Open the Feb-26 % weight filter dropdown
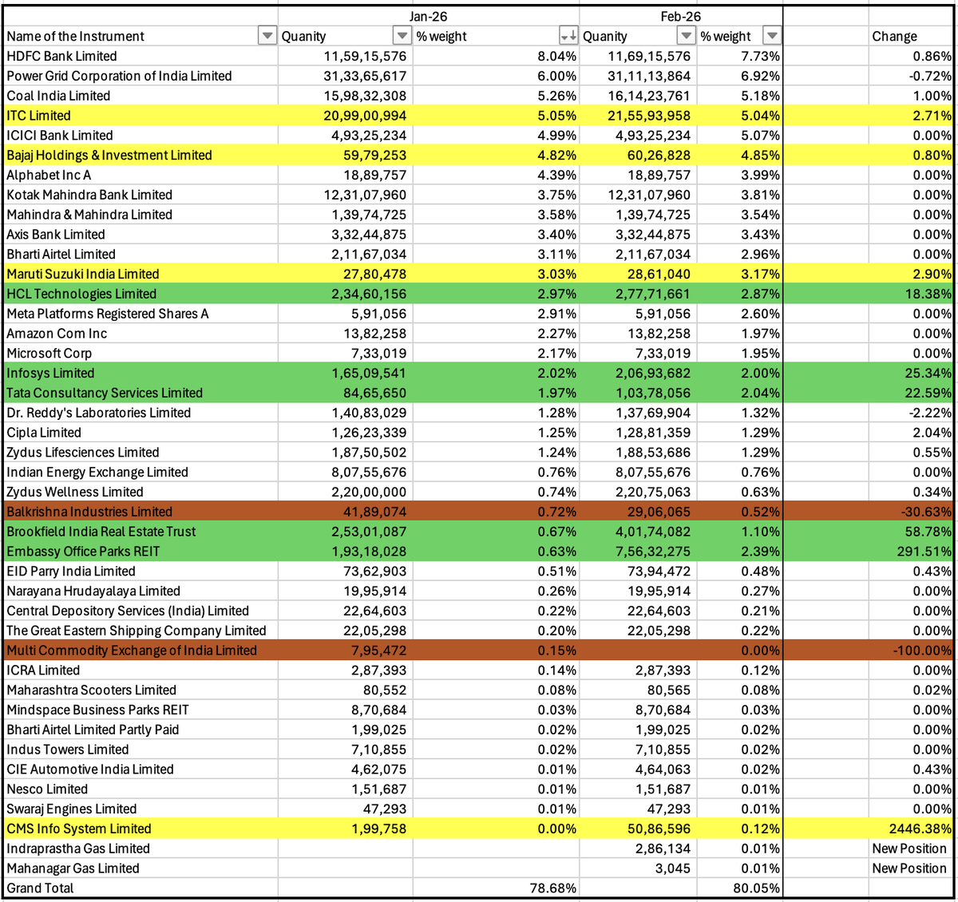This screenshot has height=902, width=958. (771, 36)
